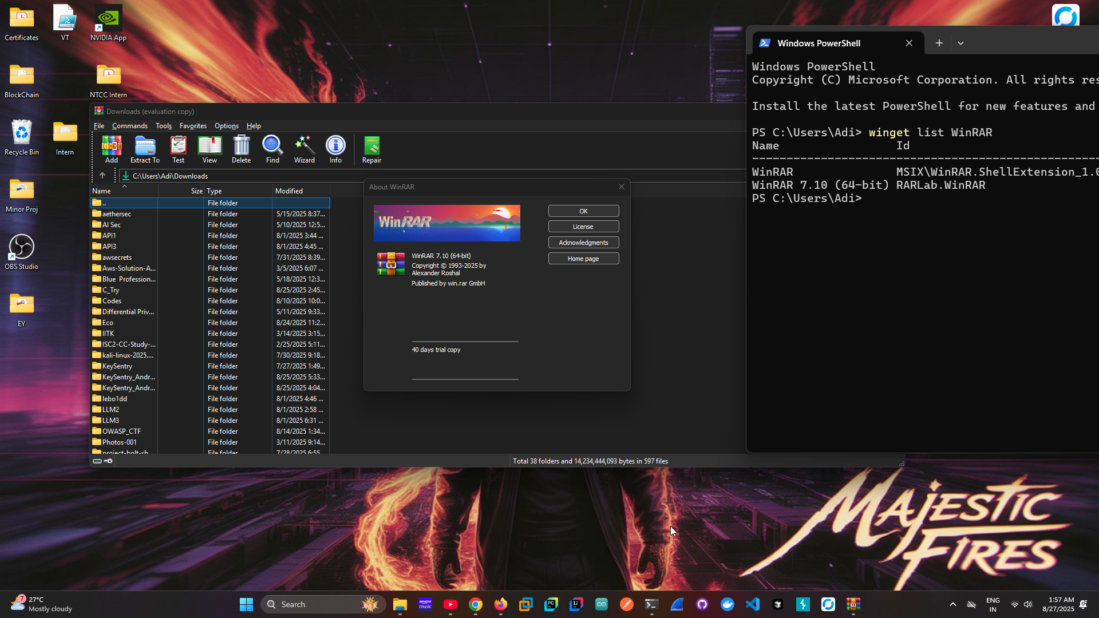This screenshot has width=1099, height=618.
Task: Open Wireshark from the taskbar
Action: (677, 604)
